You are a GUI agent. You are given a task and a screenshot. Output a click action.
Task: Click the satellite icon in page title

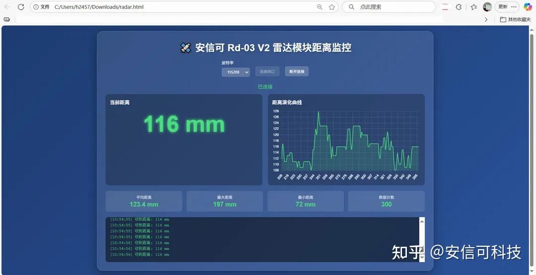(x=186, y=48)
